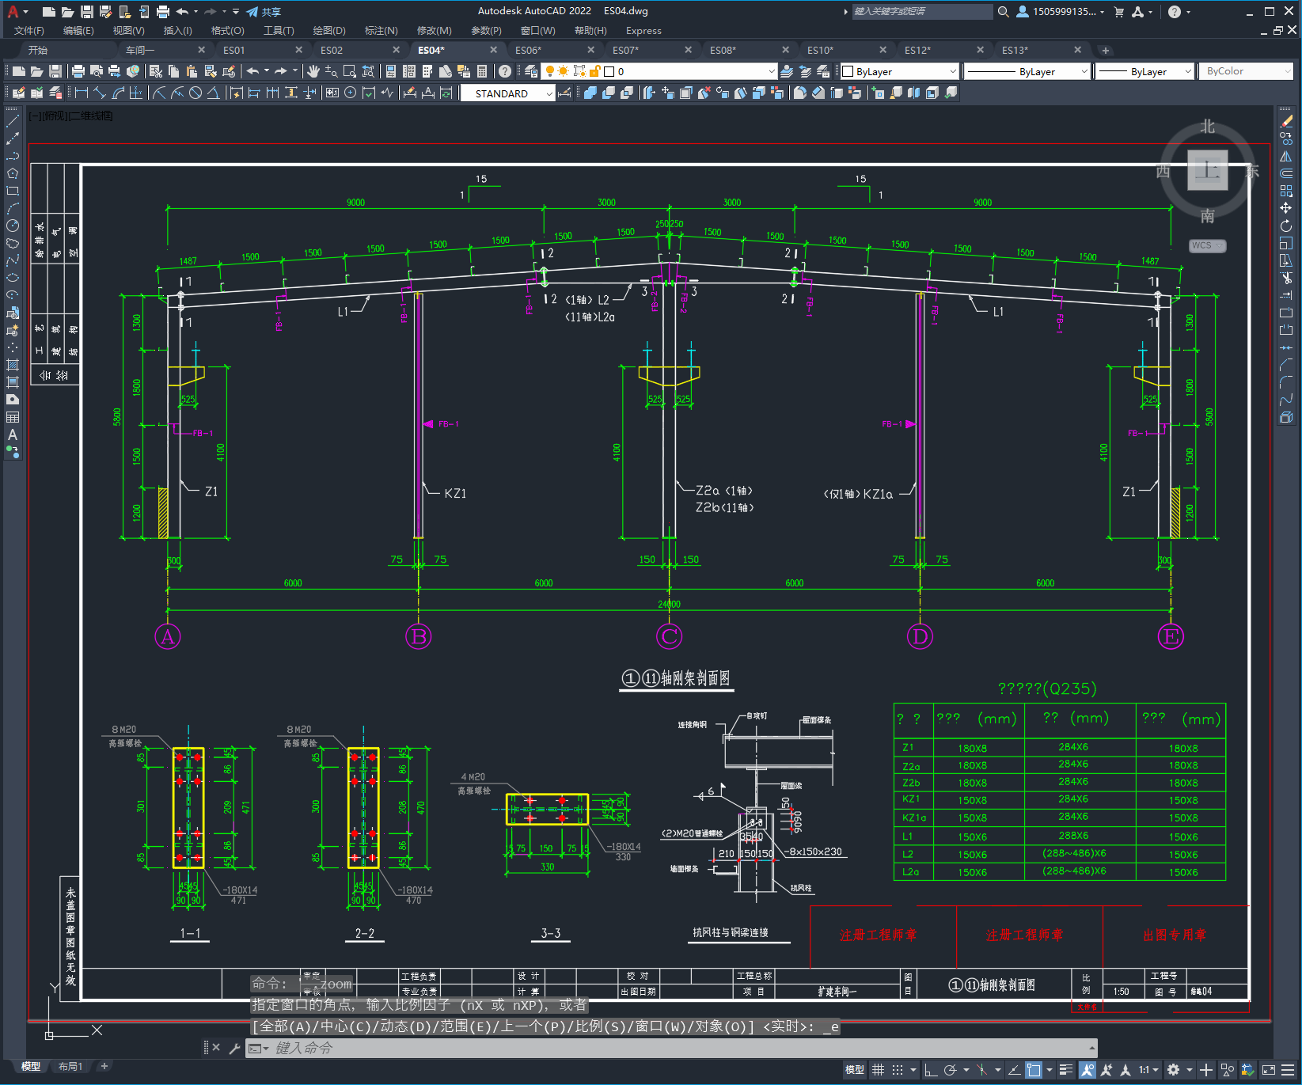The width and height of the screenshot is (1302, 1085).
Task: Open the QuickCalc calculator icon
Action: point(482,71)
